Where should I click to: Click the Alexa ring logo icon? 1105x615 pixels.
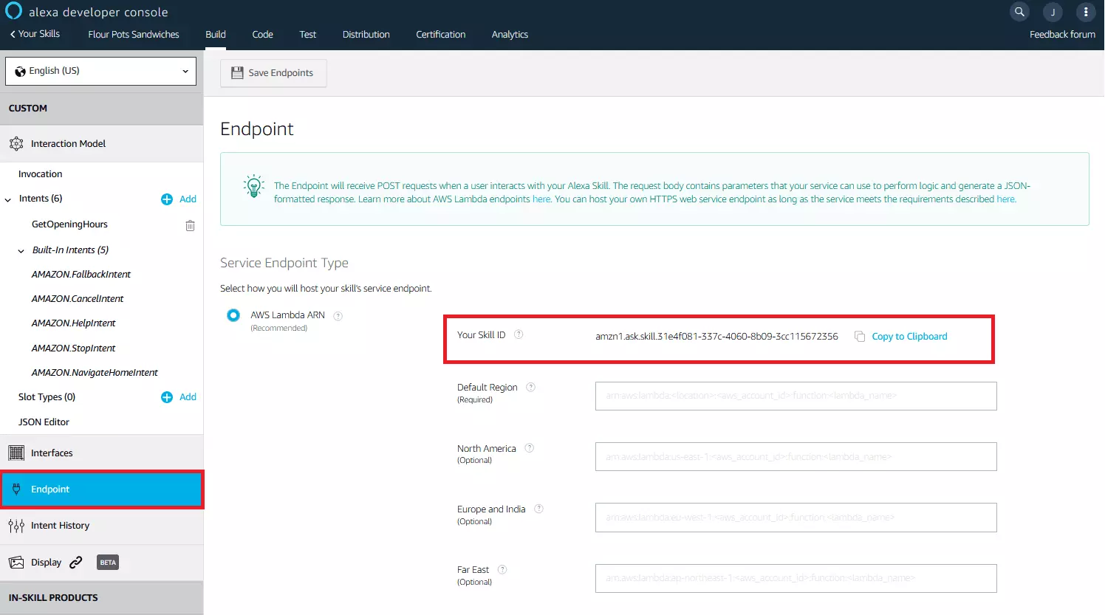click(13, 11)
